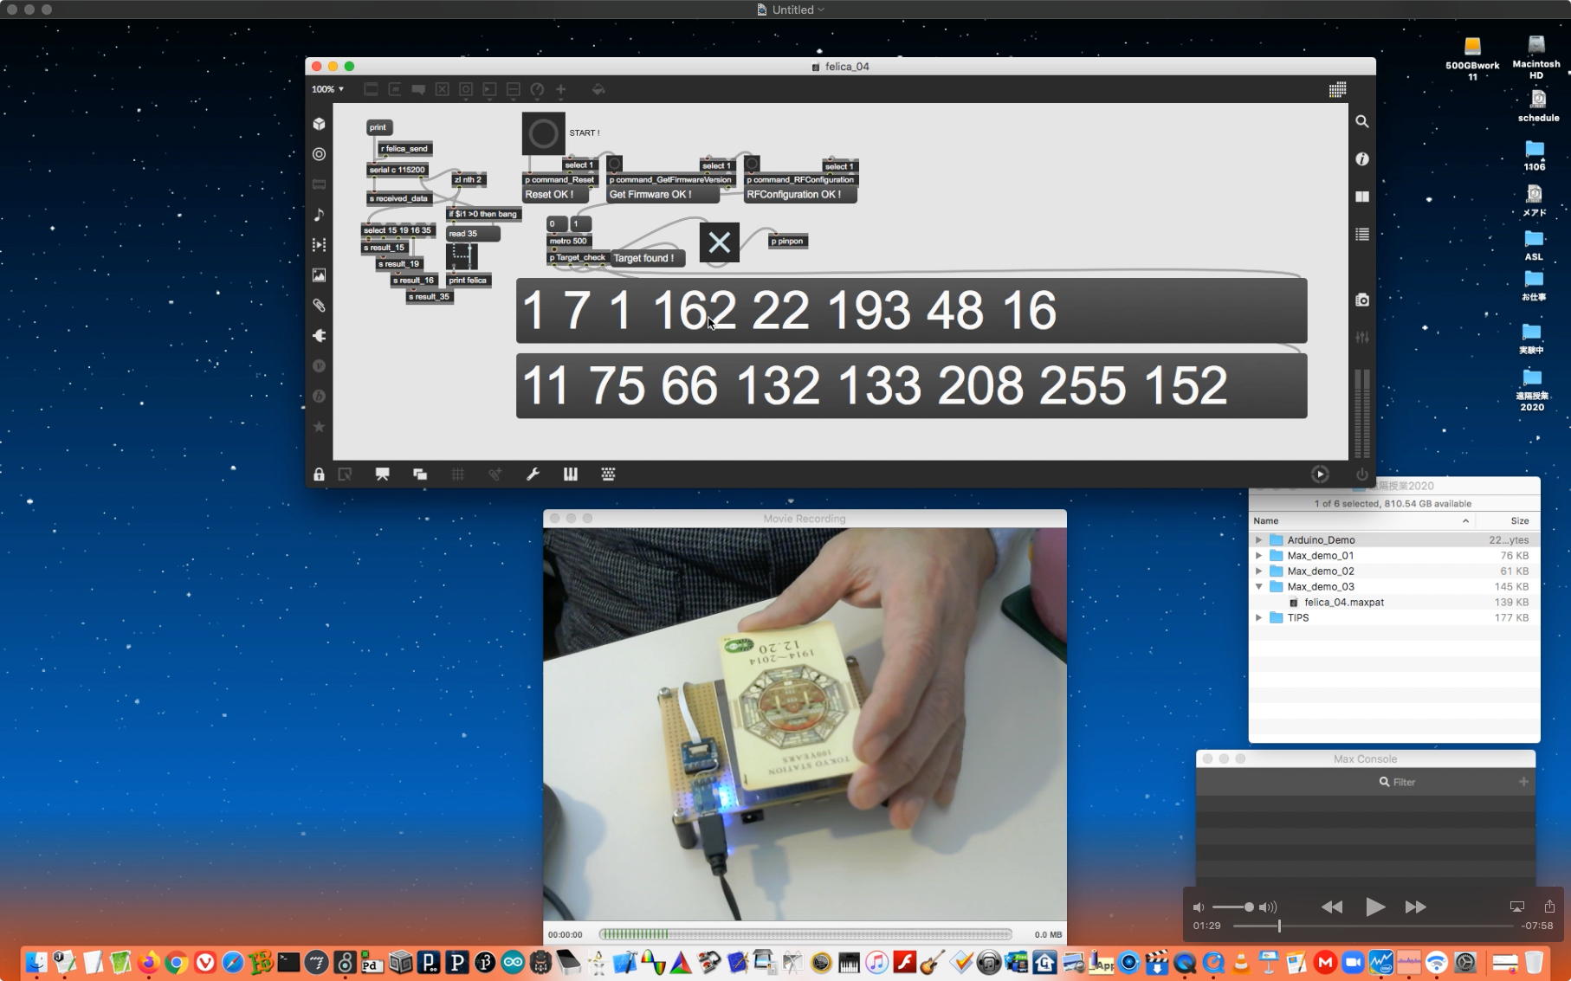Open the piano keys icon in bottom toolbar
The height and width of the screenshot is (981, 1571).
click(x=571, y=474)
